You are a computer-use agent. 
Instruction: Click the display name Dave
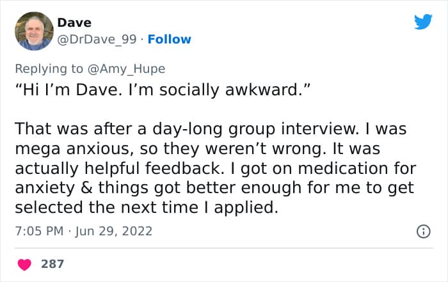click(74, 22)
